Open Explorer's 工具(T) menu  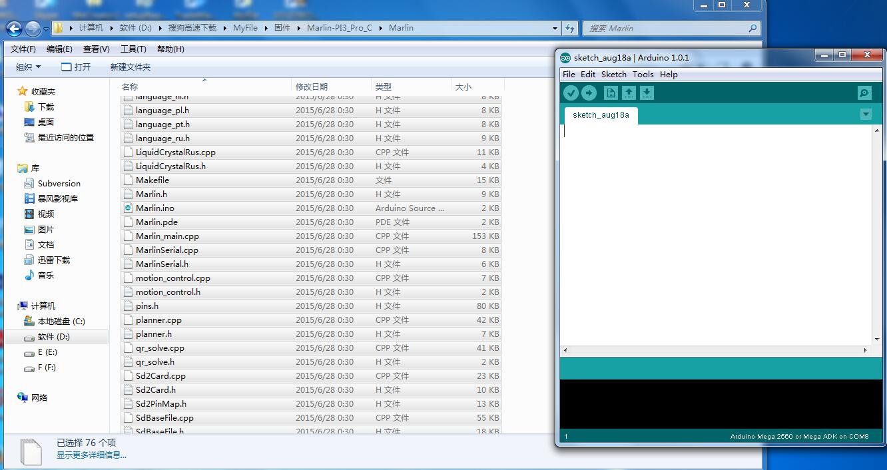133,49
